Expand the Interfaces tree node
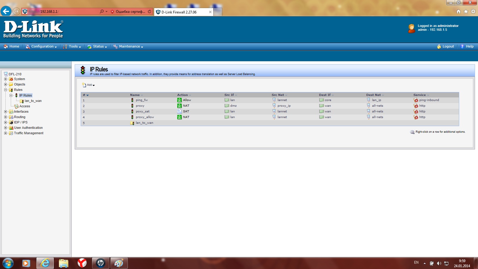The image size is (478, 269). (5, 112)
